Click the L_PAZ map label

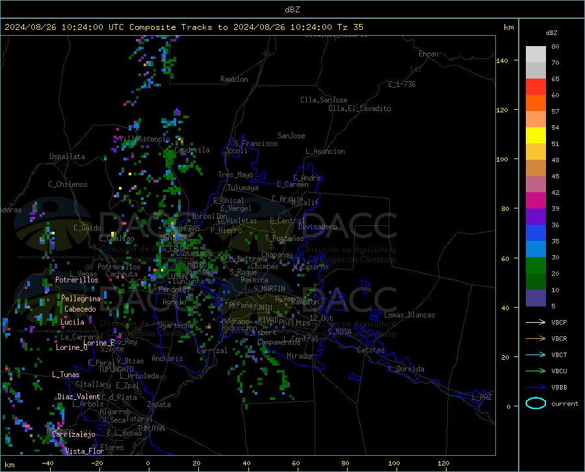pyautogui.click(x=482, y=397)
